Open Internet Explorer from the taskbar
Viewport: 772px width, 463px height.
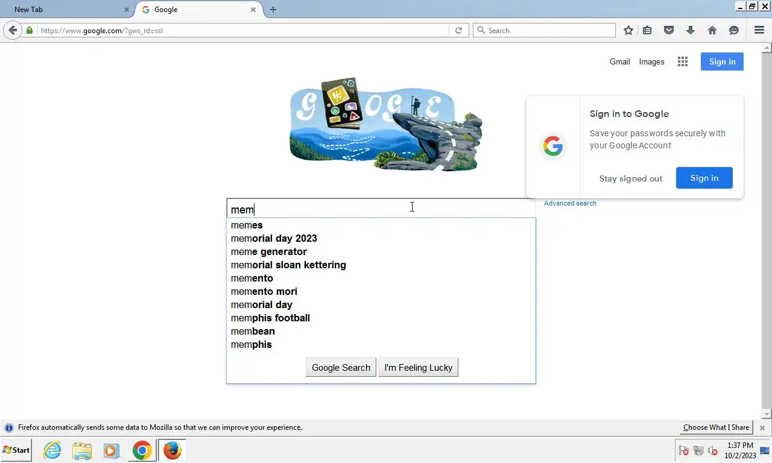pos(52,450)
